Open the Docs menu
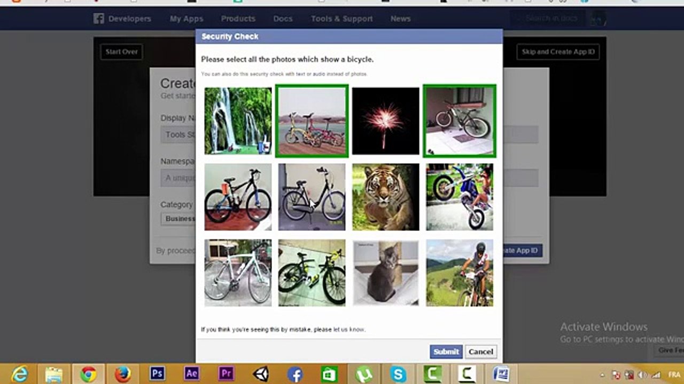This screenshot has height=384, width=684. 283,19
